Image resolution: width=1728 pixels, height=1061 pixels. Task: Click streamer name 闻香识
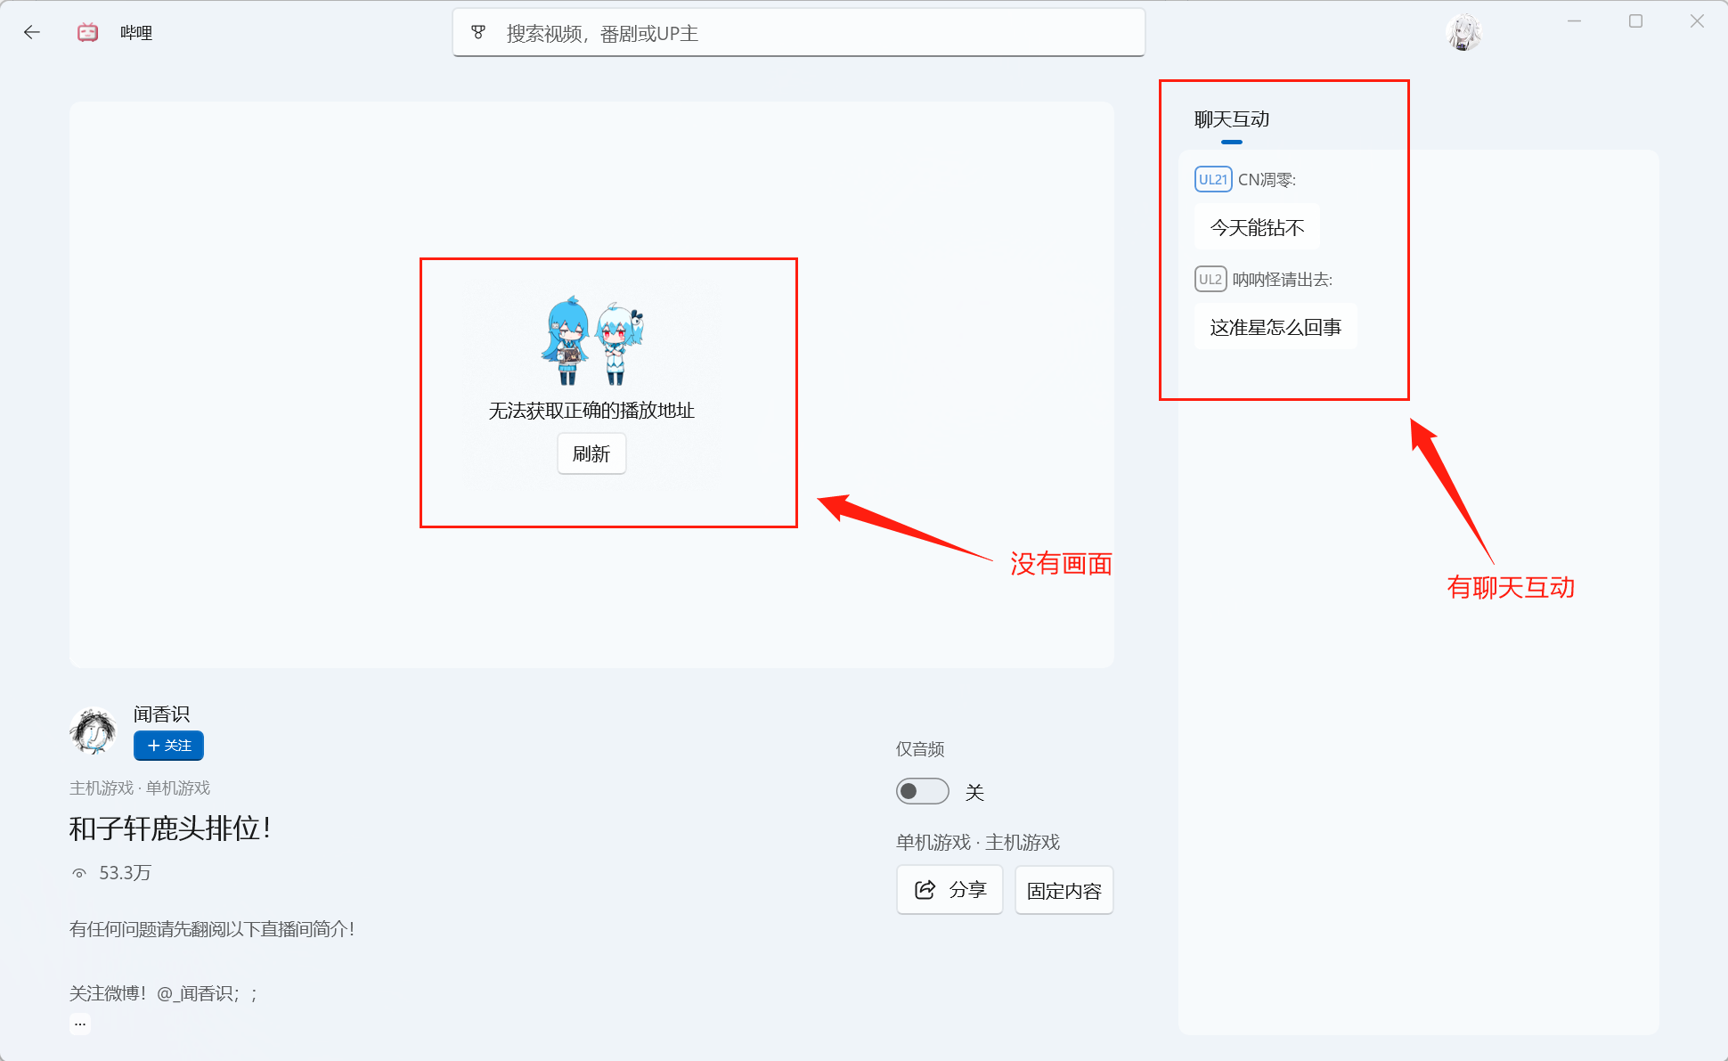click(x=161, y=714)
